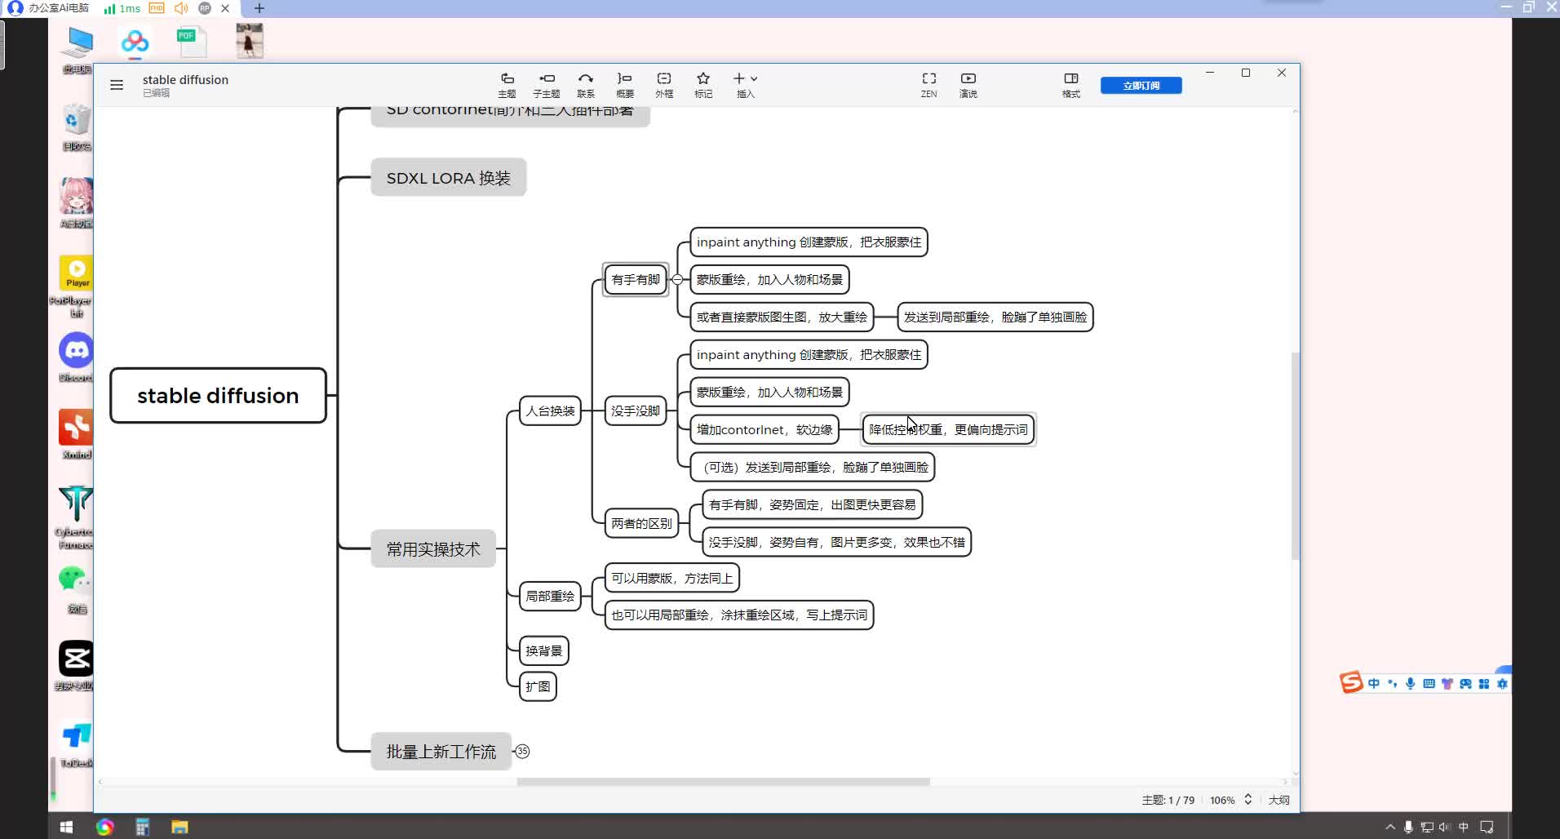Select node 可以用蒙版，方法同上
Image resolution: width=1560 pixels, height=839 pixels.
point(672,578)
